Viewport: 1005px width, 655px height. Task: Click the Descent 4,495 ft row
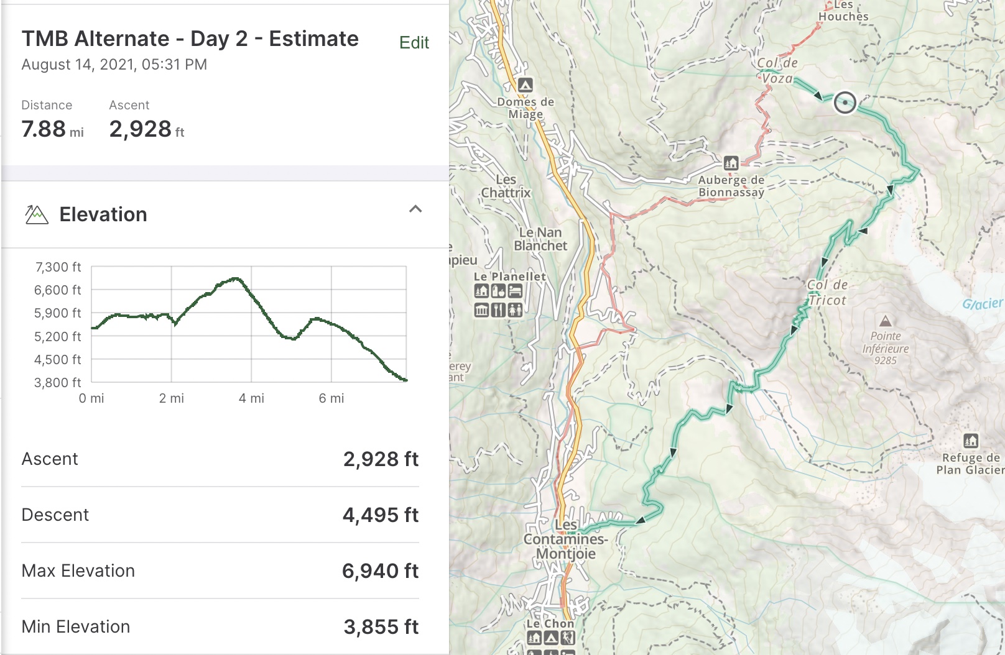point(220,515)
